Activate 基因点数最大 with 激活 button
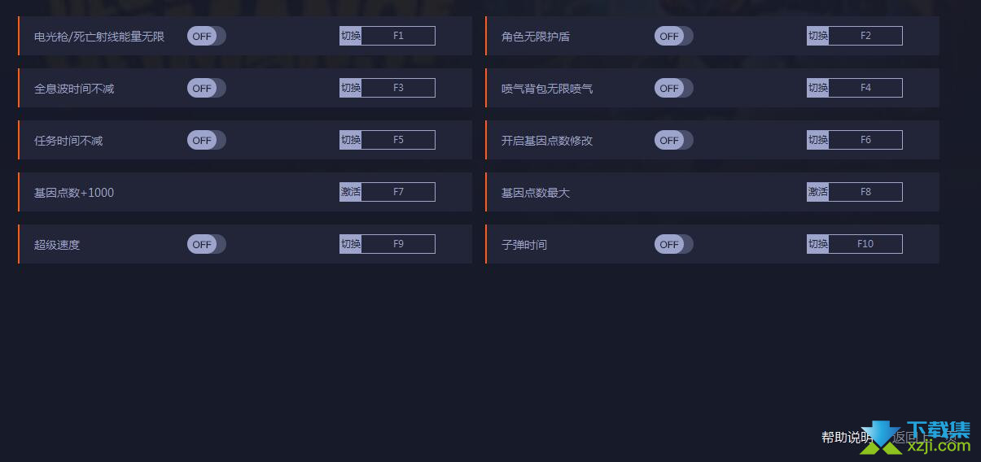Viewport: 981px width, 462px height. coord(818,192)
